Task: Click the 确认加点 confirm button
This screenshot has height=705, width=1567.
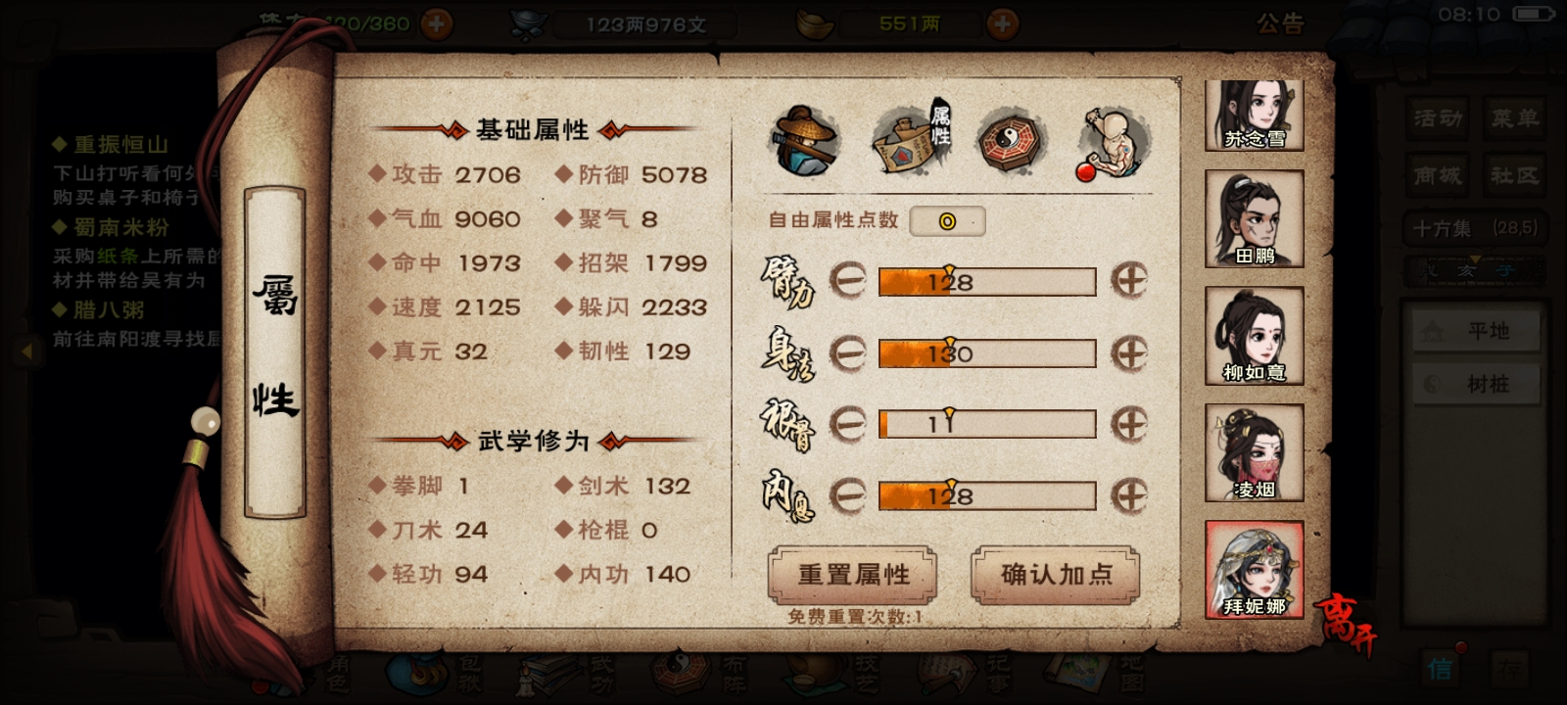Action: pos(1056,575)
